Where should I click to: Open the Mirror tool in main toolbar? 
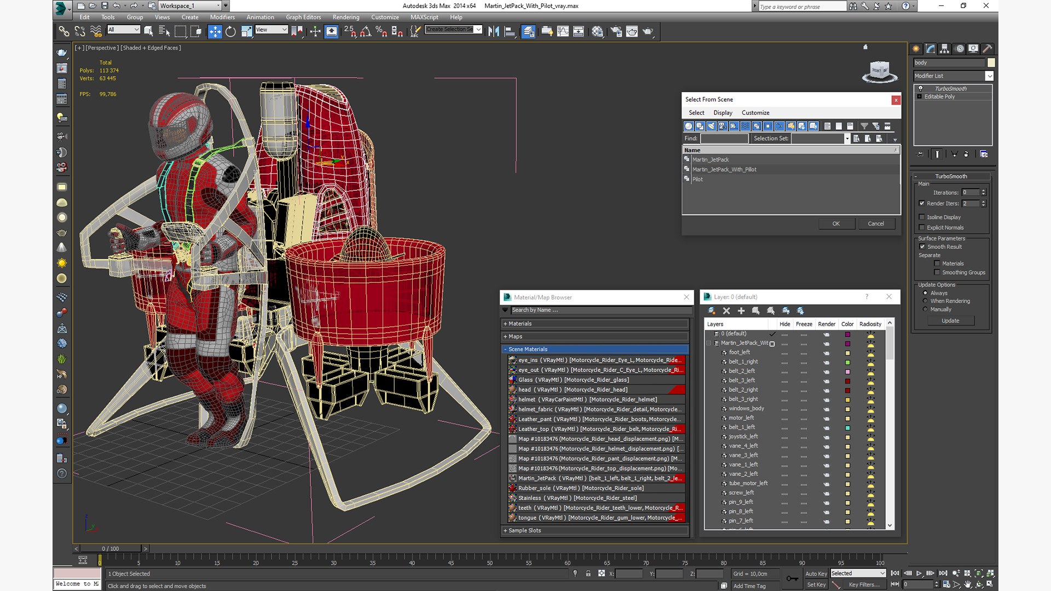click(x=494, y=32)
